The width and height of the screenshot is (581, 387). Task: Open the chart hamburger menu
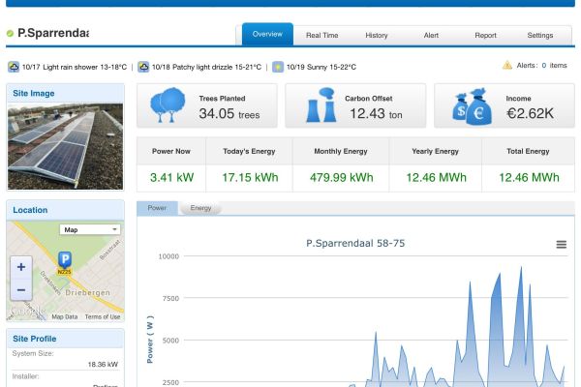(x=561, y=245)
